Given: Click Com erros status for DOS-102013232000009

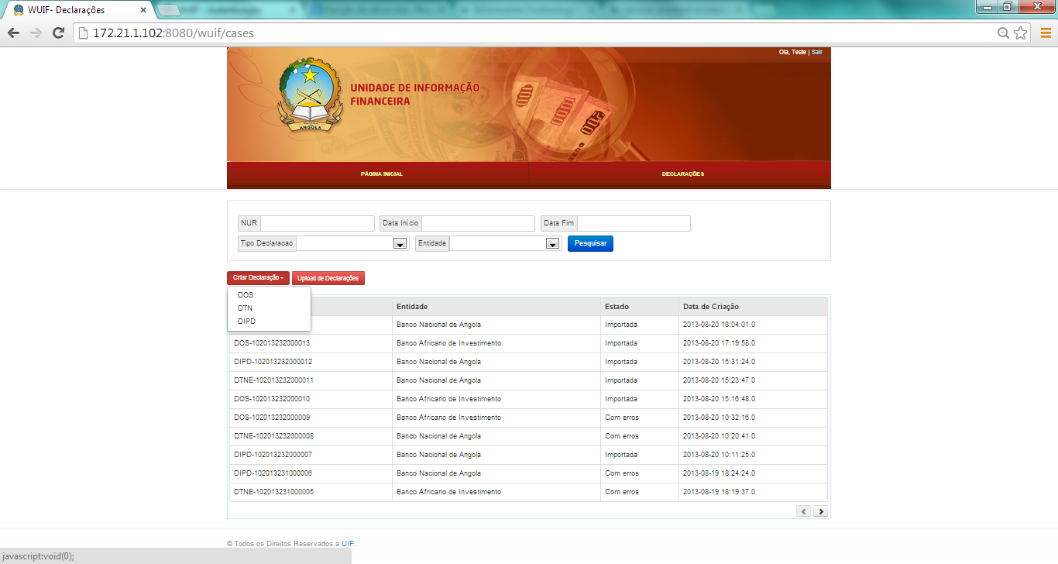Looking at the screenshot, I should point(622,418).
